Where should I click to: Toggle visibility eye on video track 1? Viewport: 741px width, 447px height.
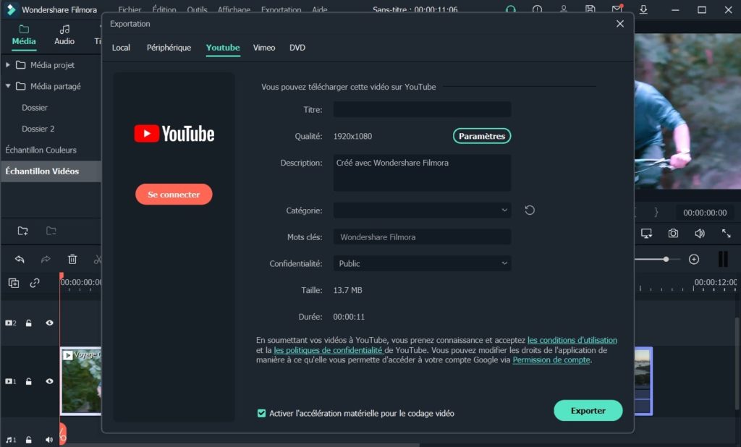click(50, 381)
